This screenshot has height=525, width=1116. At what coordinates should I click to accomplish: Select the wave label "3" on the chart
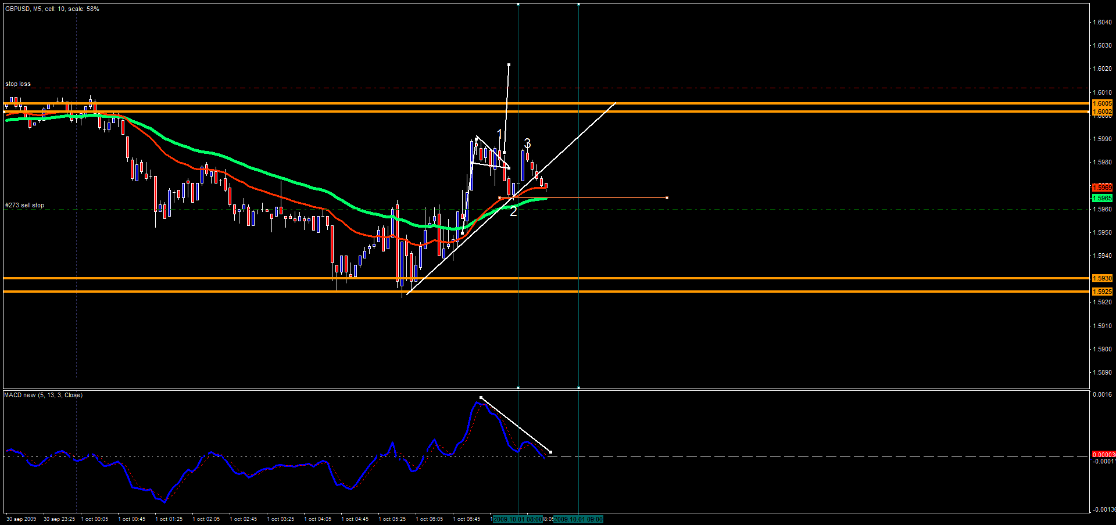[x=527, y=143]
